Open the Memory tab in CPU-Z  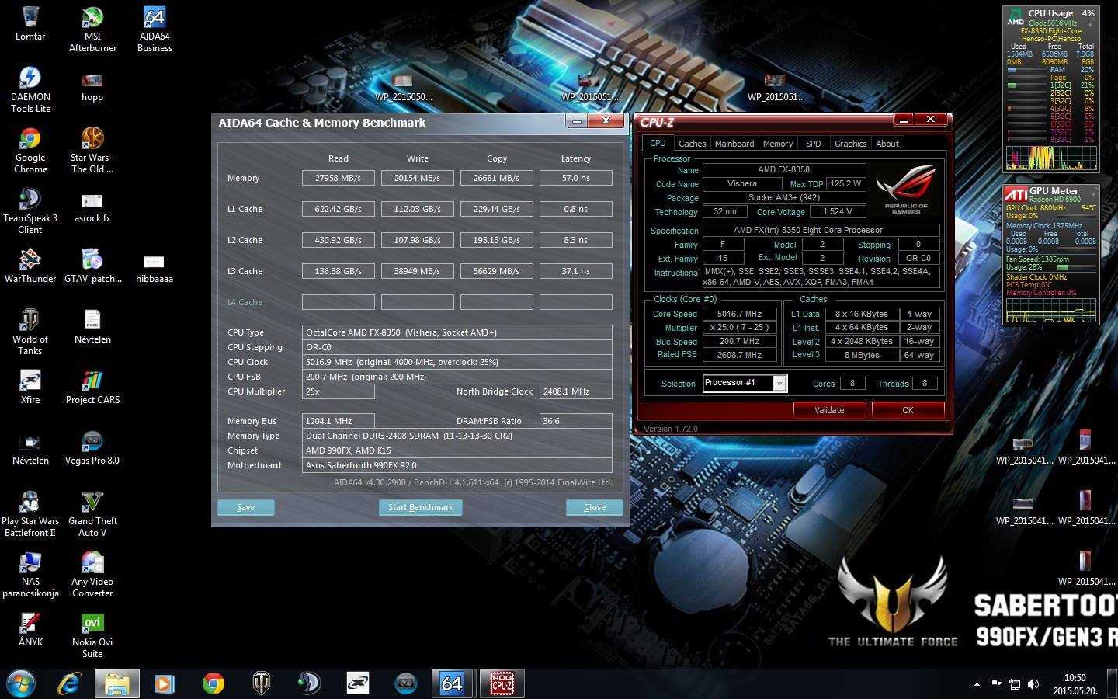[x=778, y=144]
